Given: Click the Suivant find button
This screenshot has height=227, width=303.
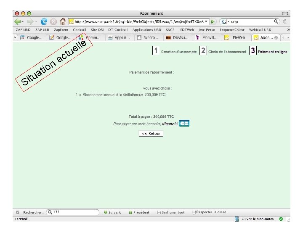Looking at the screenshot, I should tap(112, 212).
